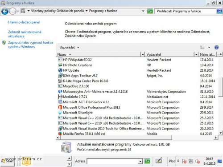Viewport: 223px width, 167px height.
Task: Click the show desktop icon in the tray
Action: coord(219,161)
